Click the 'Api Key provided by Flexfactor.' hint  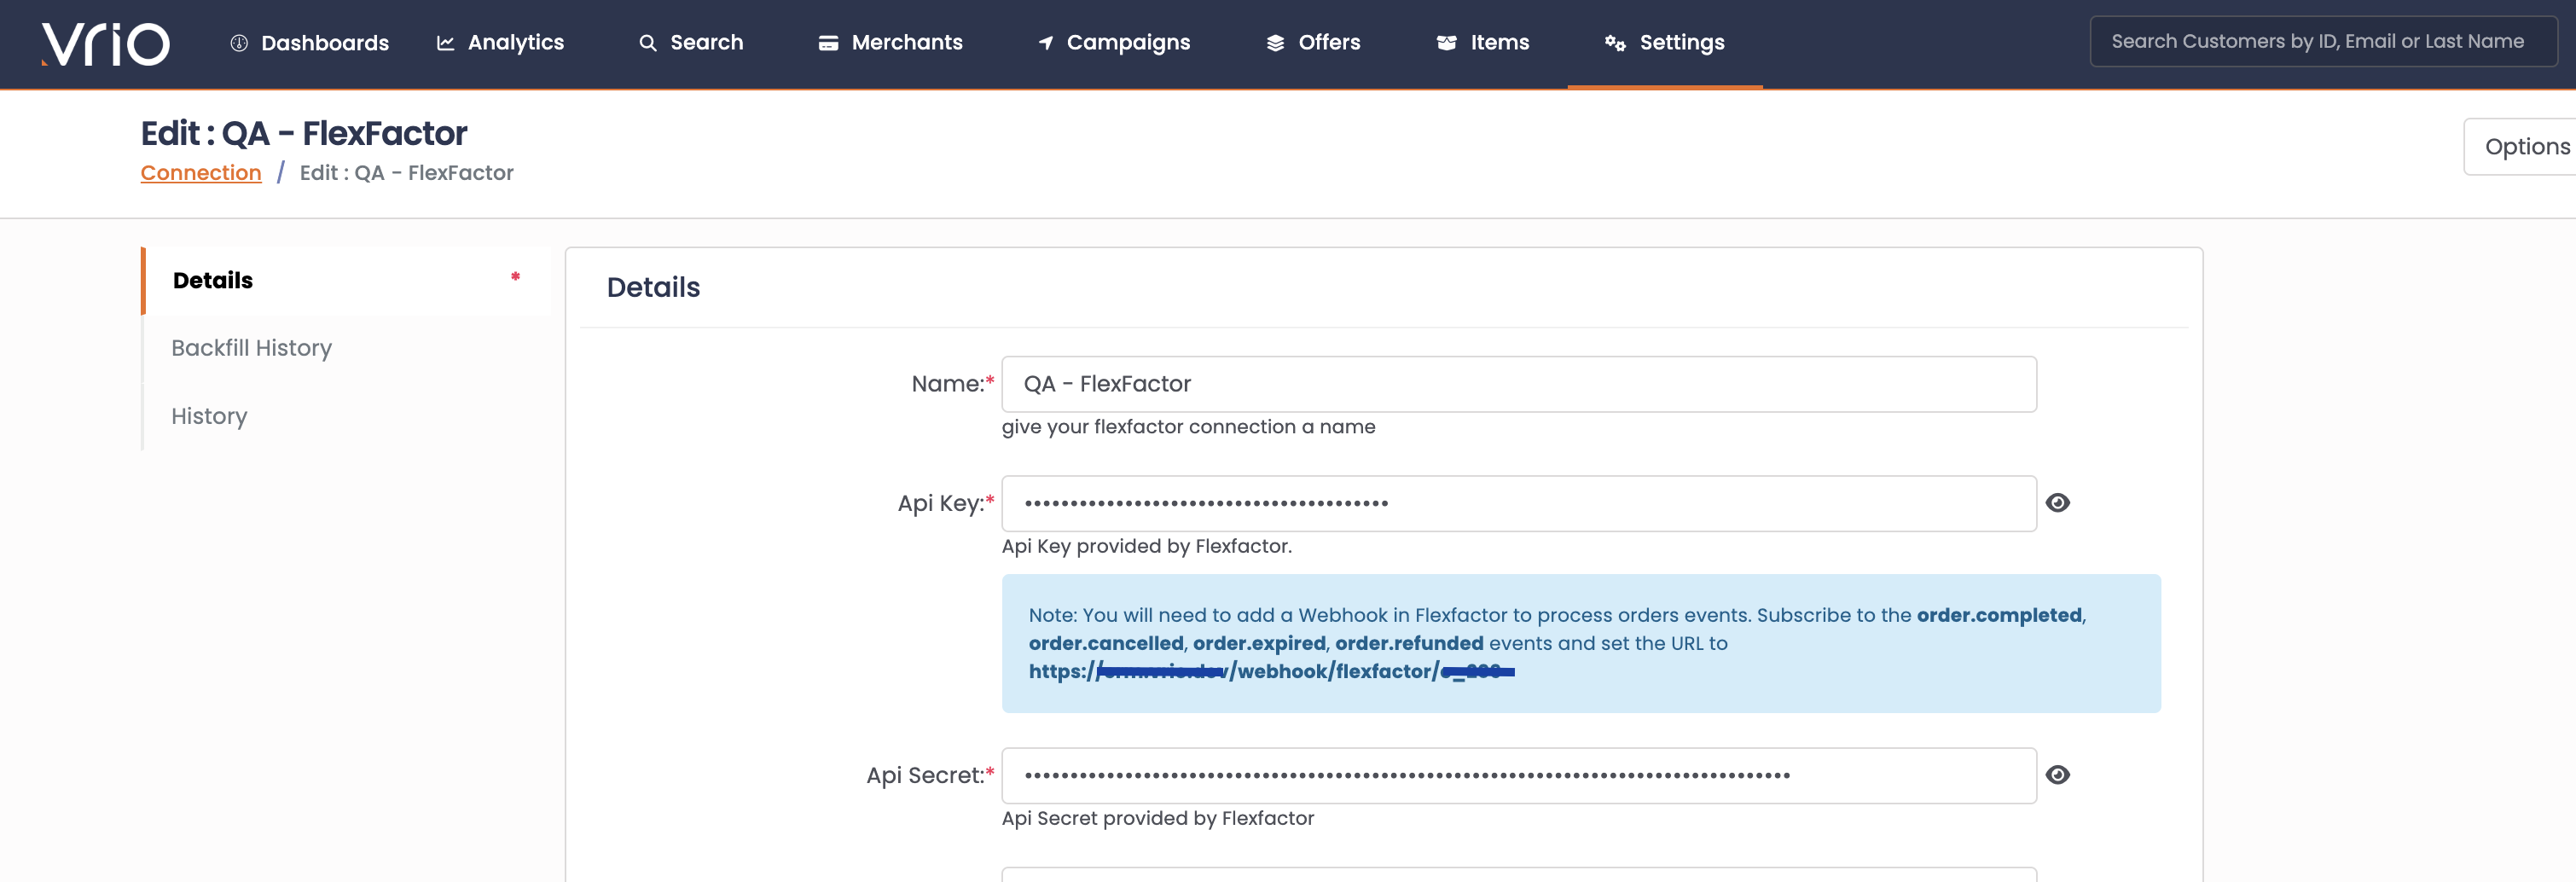click(1147, 546)
